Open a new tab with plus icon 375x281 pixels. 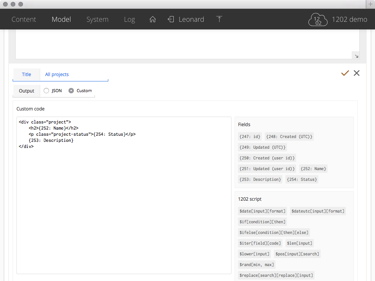tap(370, 4)
